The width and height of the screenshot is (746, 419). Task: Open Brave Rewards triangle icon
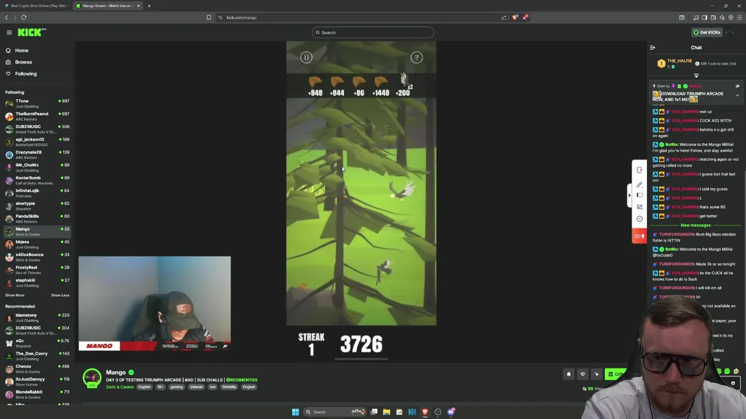(x=525, y=17)
